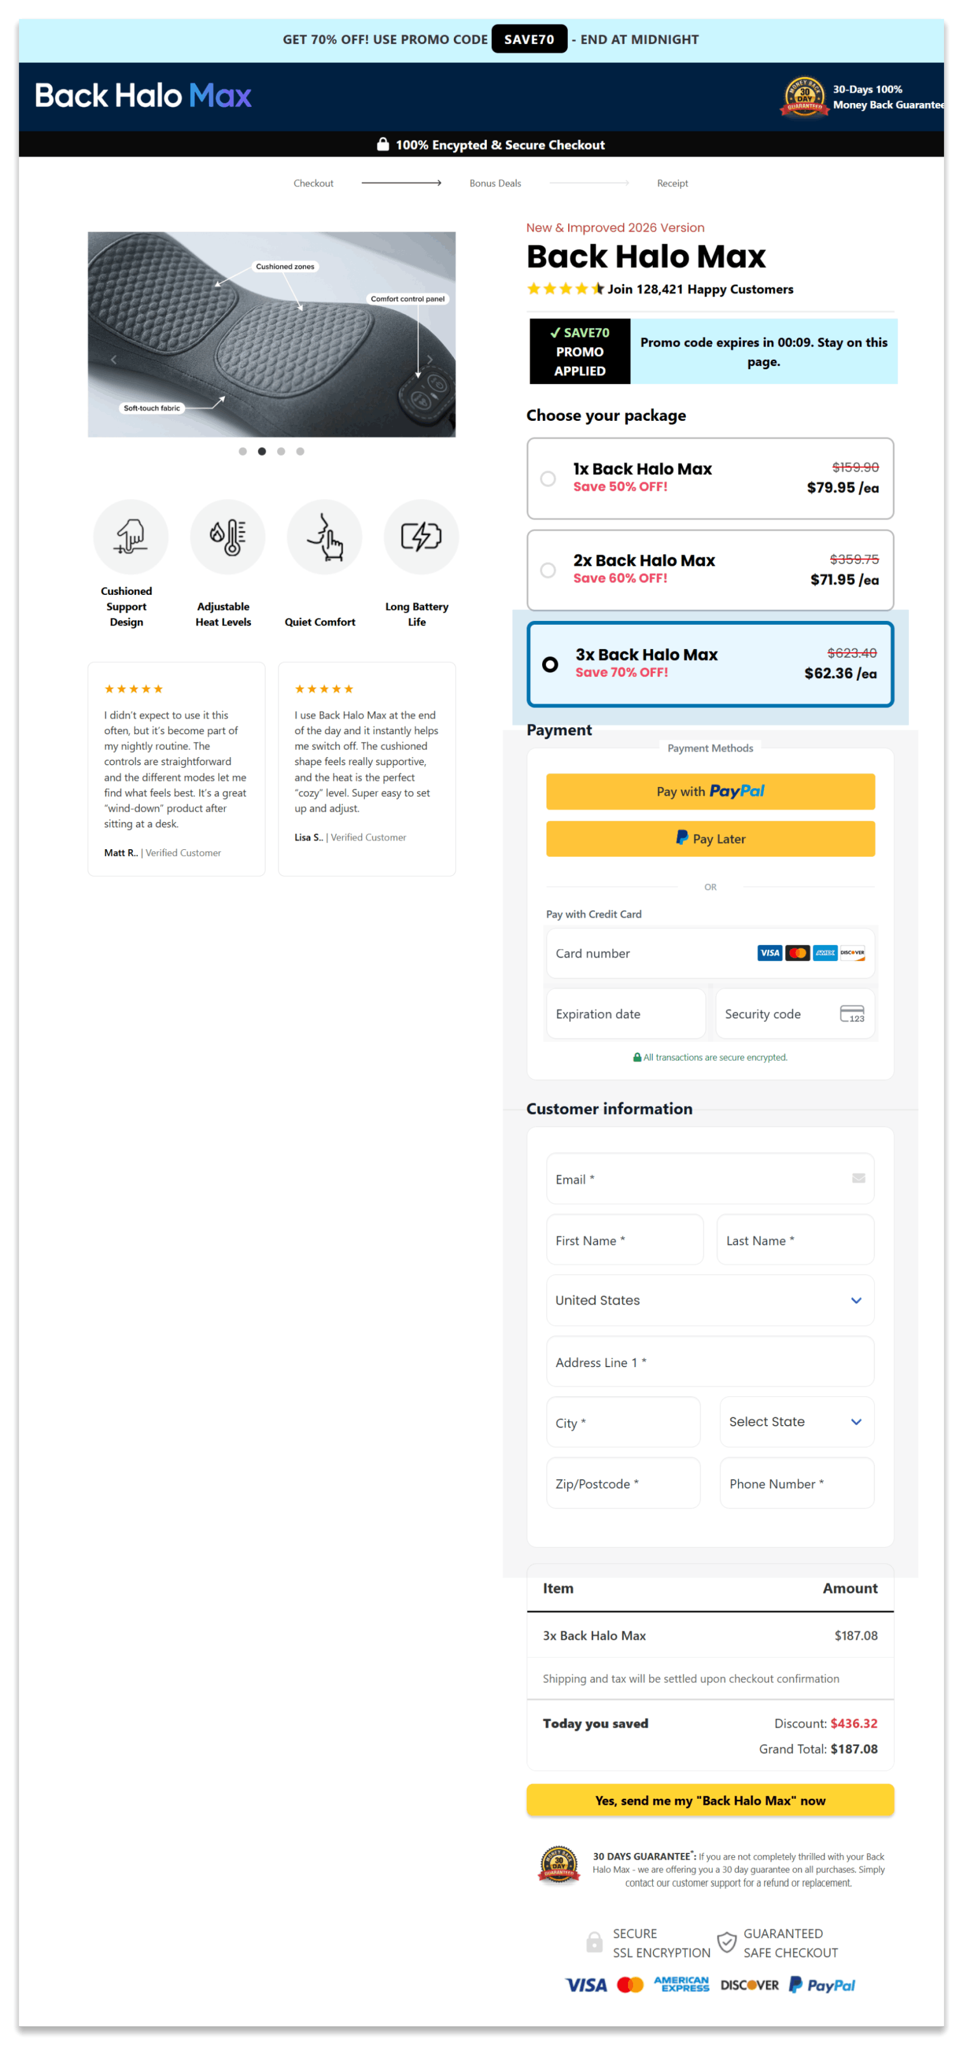Click the Matt R. review card
Viewport: 963px width, 2046px height.
coord(177,770)
